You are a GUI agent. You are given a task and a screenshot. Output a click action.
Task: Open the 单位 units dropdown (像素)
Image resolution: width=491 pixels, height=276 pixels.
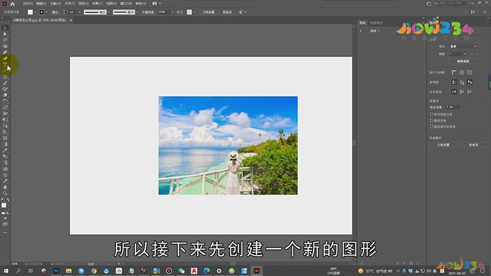[x=463, y=47]
